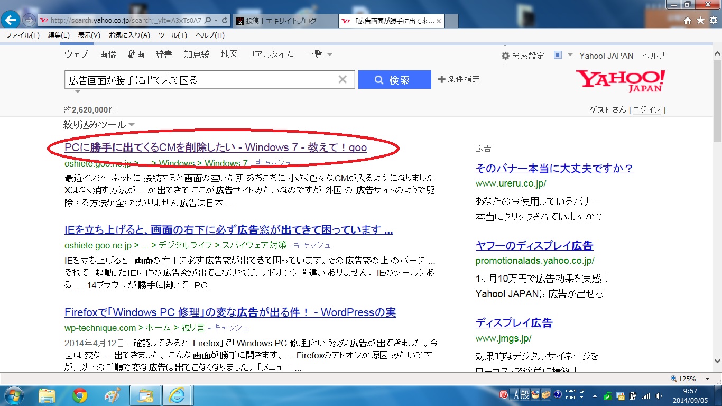722x406 pixels.
Task: Open the IME tools toolbox icon
Action: [x=546, y=394]
